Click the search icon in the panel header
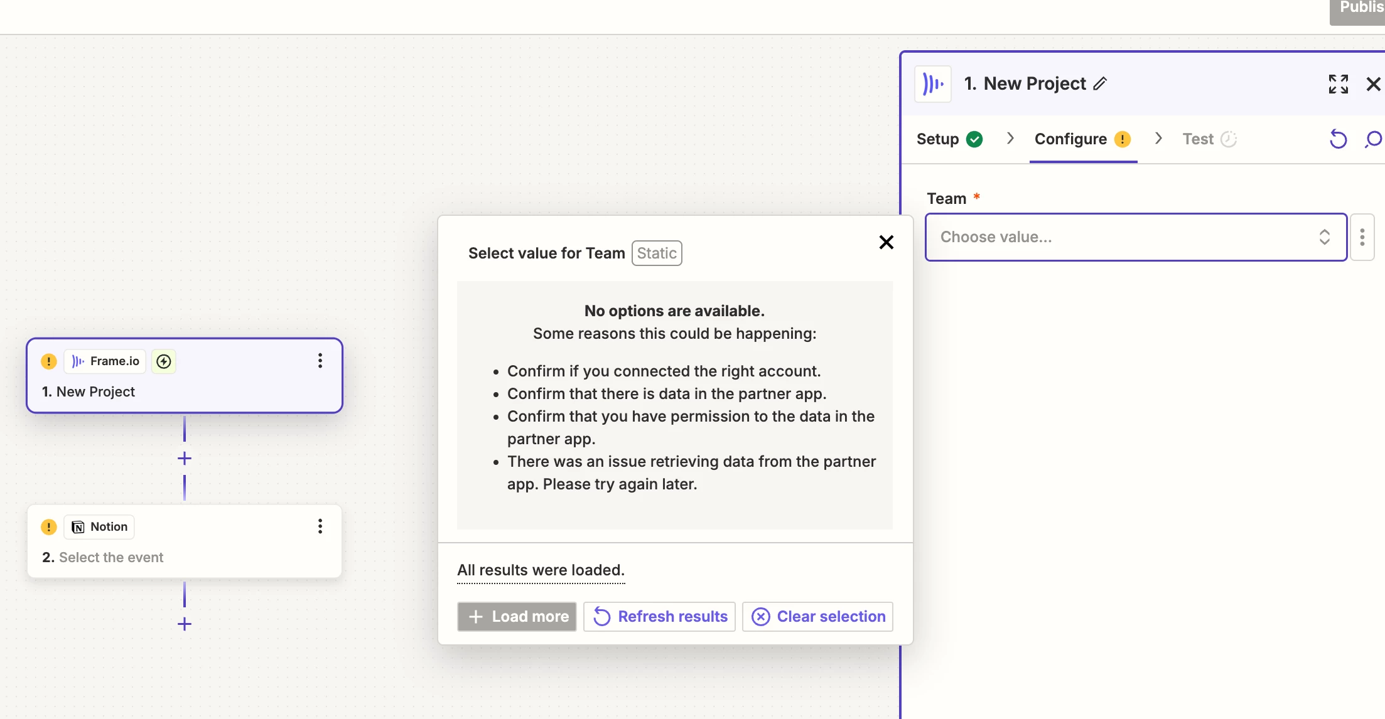The width and height of the screenshot is (1385, 719). [x=1373, y=139]
